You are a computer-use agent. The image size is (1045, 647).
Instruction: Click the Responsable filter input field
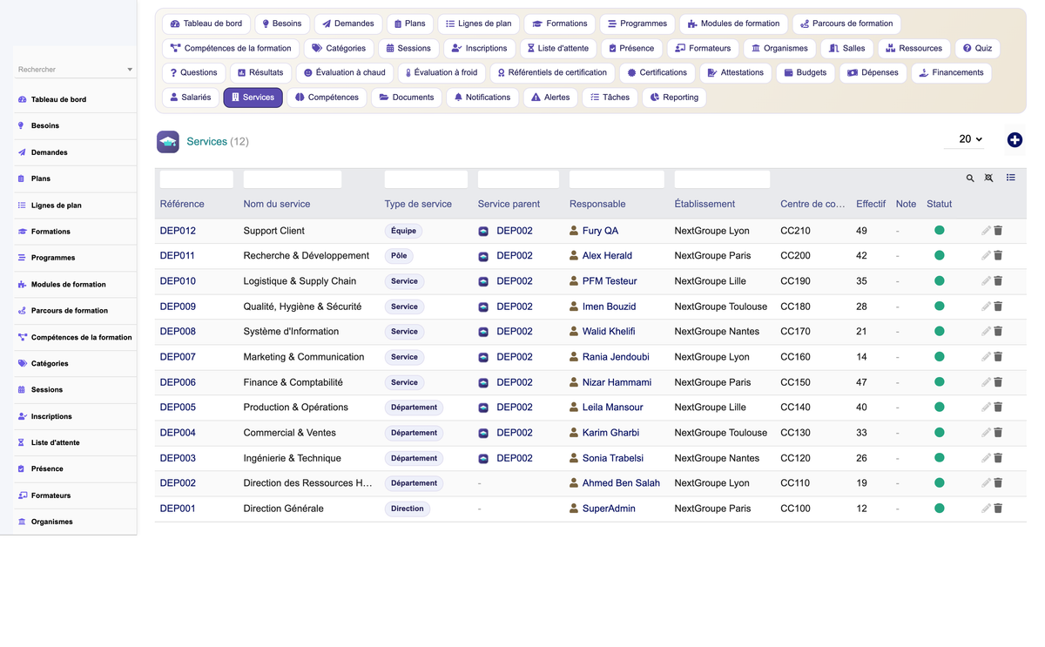click(x=617, y=179)
